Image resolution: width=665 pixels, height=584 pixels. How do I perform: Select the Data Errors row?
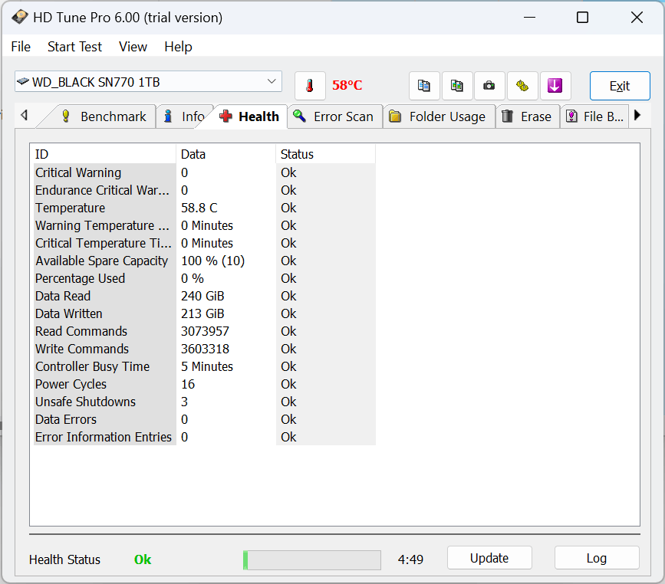(205, 419)
